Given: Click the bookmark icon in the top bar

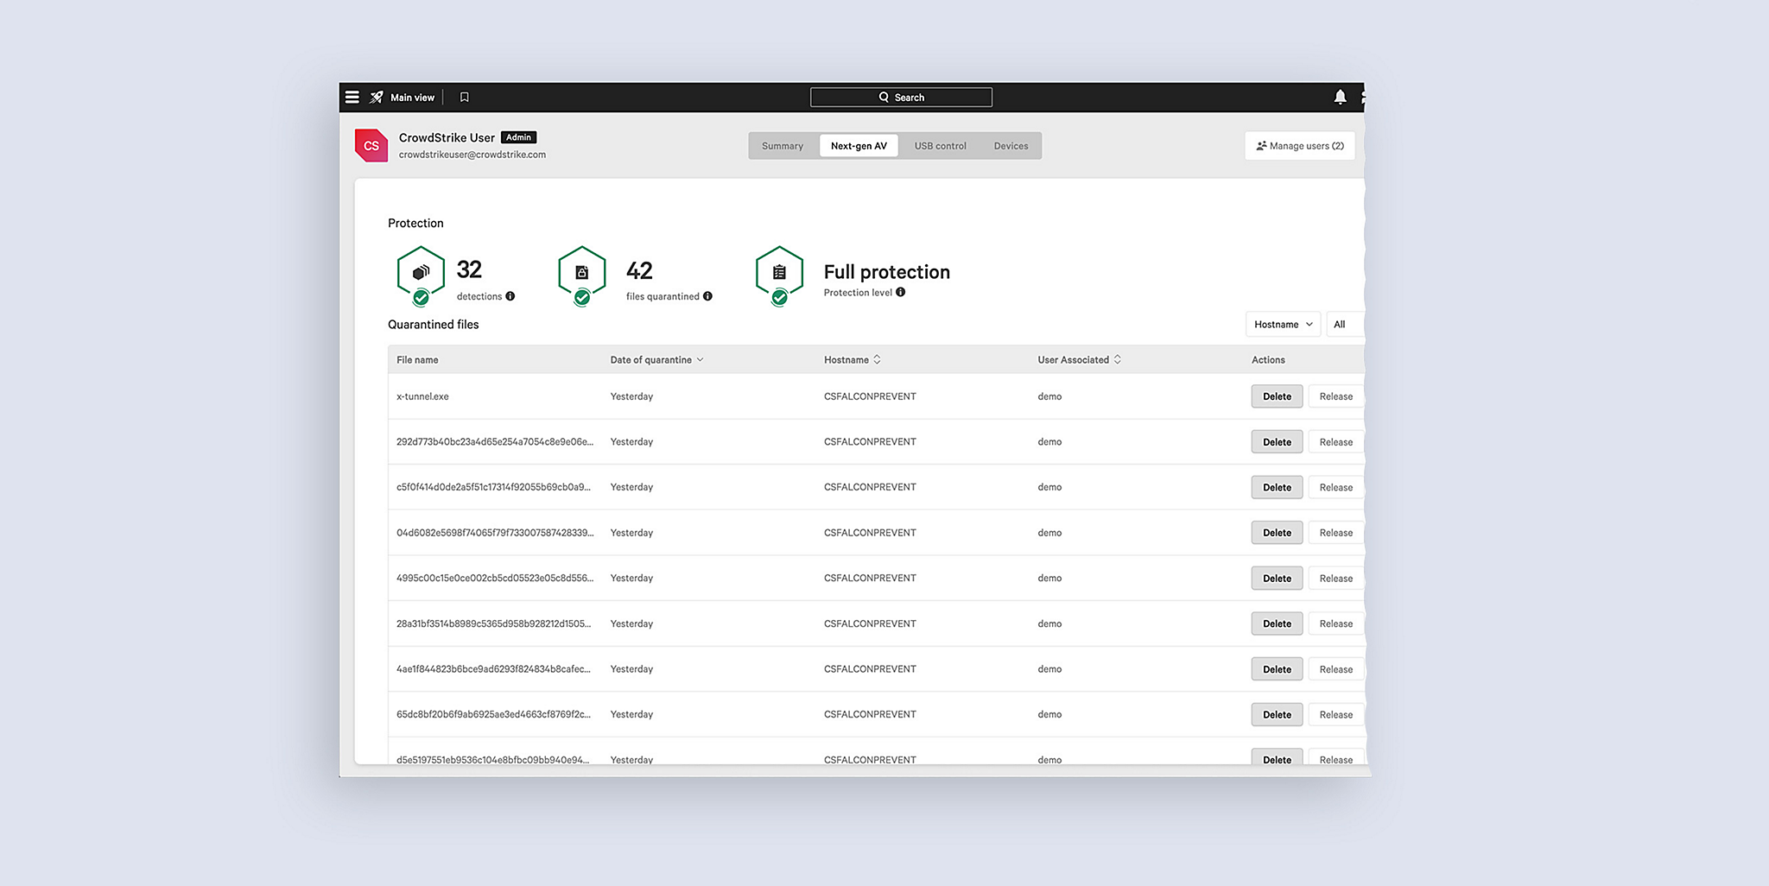Looking at the screenshot, I should [464, 97].
